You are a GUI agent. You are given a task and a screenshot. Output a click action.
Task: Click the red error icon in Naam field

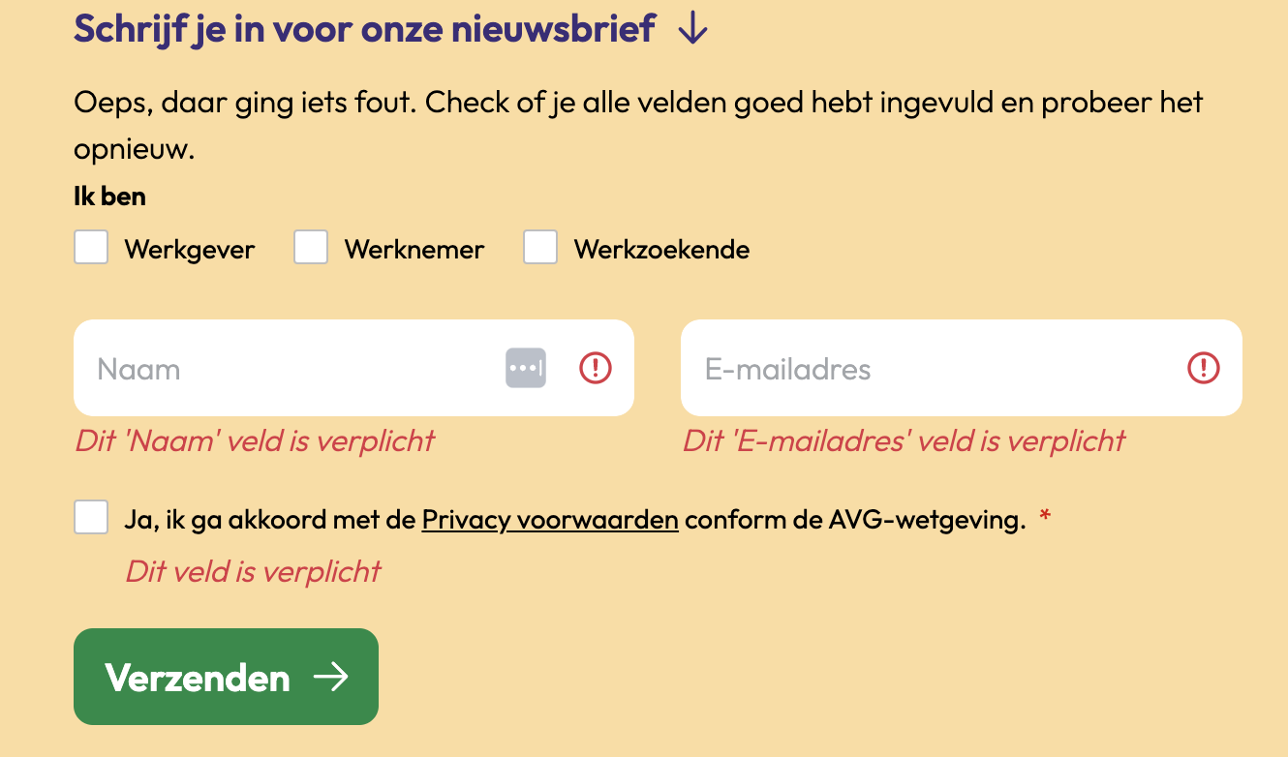tap(596, 368)
